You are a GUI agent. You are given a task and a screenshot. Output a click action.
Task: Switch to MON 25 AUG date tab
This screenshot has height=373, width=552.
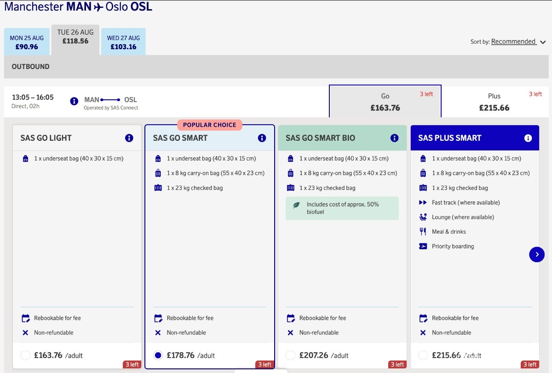[27, 42]
